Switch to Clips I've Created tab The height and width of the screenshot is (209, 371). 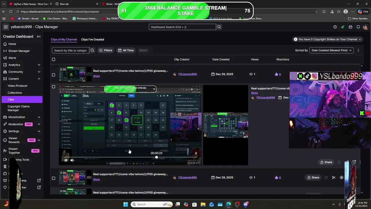pos(92,39)
